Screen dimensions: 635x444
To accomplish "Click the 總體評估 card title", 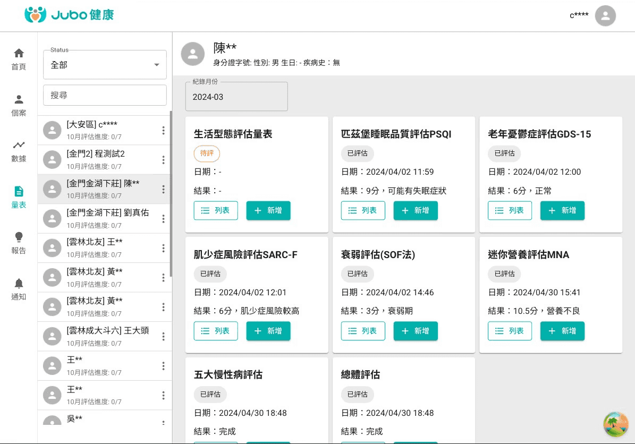I will (x=360, y=375).
